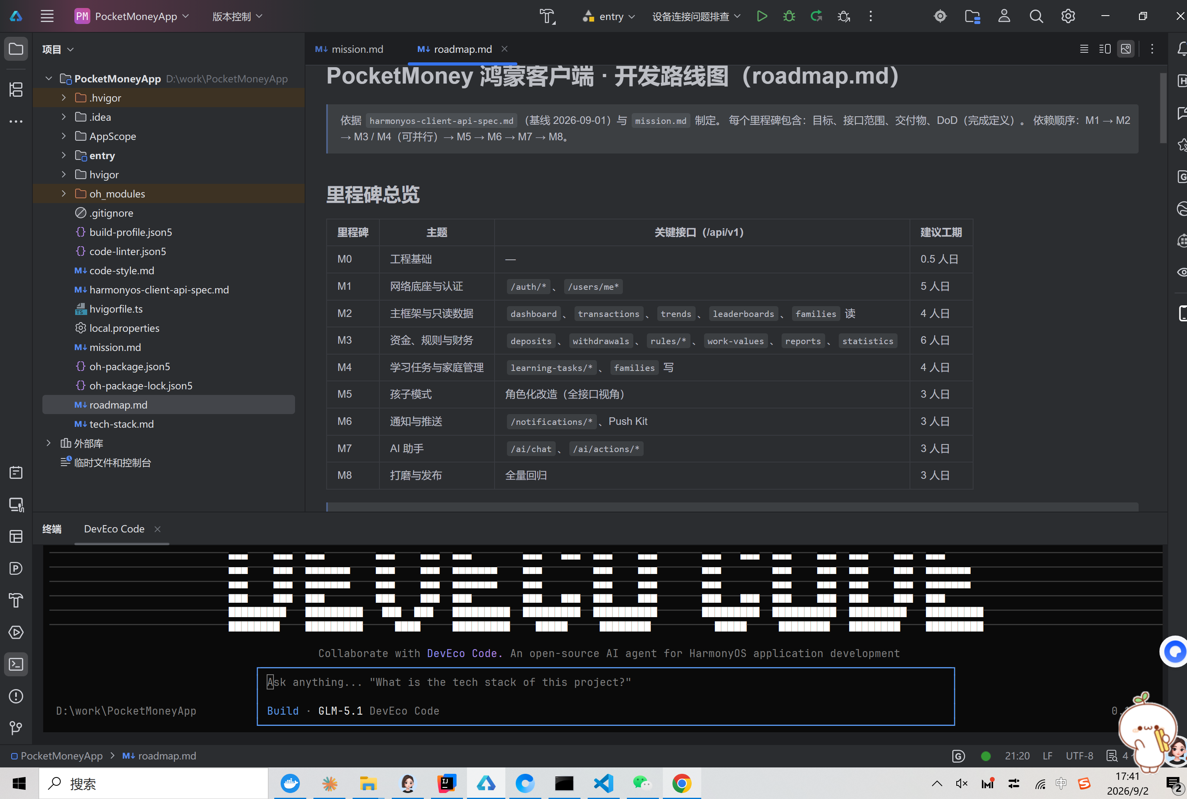Open IDE settings gear
The height and width of the screenshot is (799, 1187).
1068,16
